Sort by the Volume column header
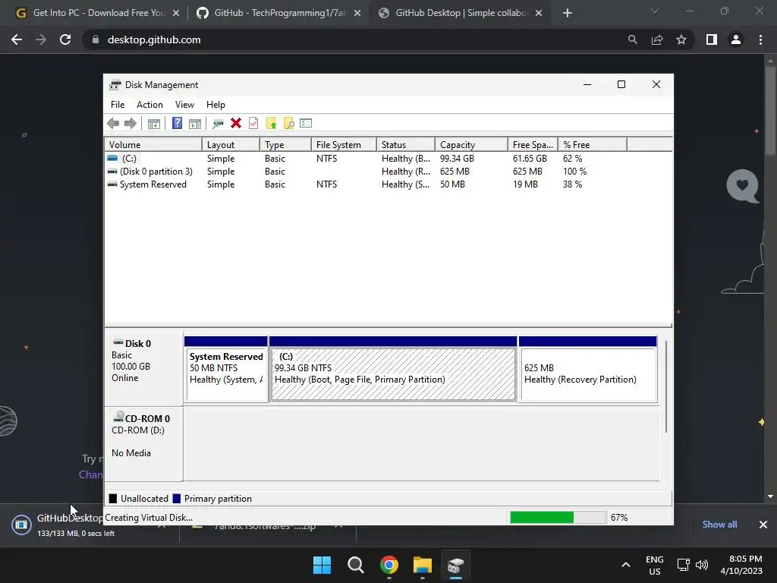 tap(153, 145)
